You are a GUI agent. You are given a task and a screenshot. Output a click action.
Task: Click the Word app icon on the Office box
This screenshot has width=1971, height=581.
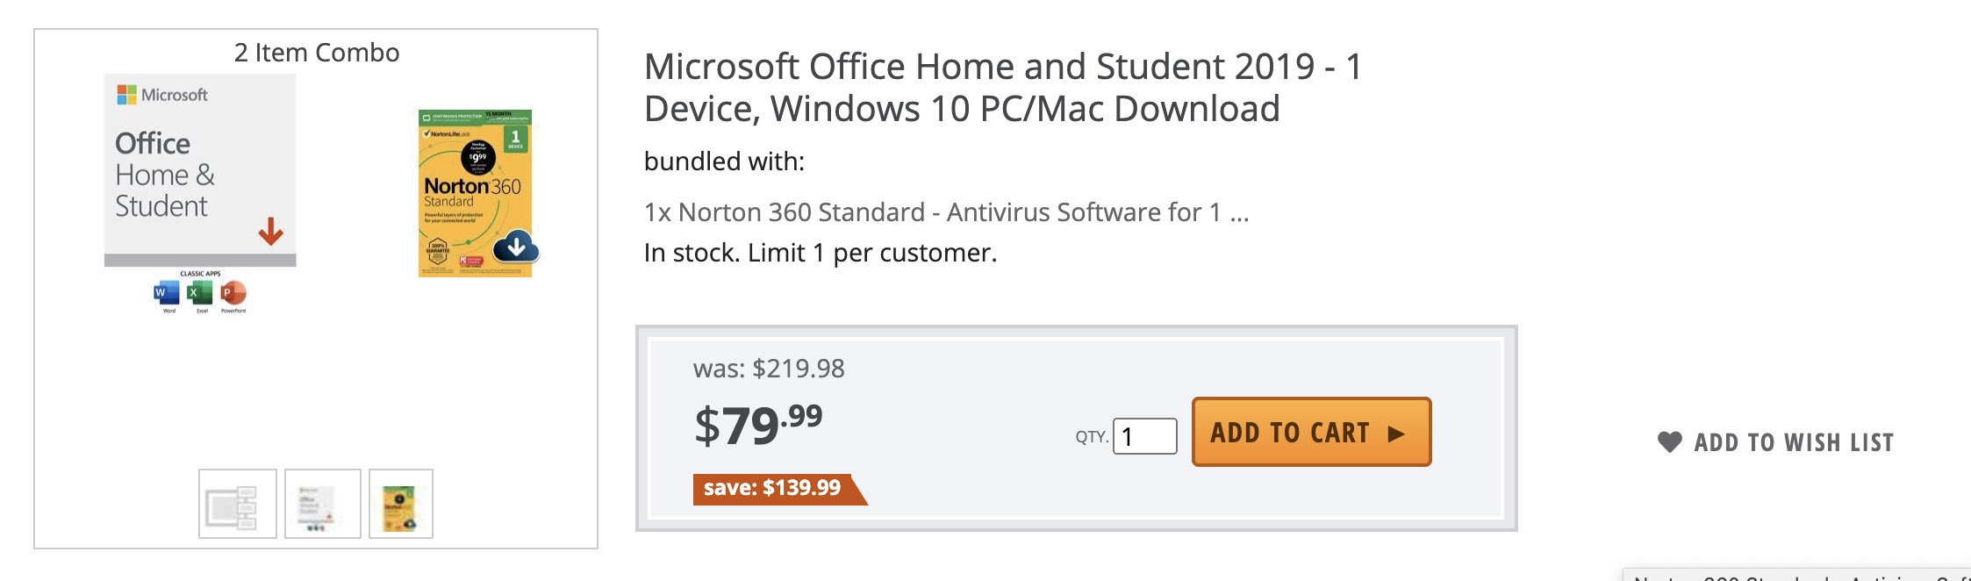click(165, 293)
